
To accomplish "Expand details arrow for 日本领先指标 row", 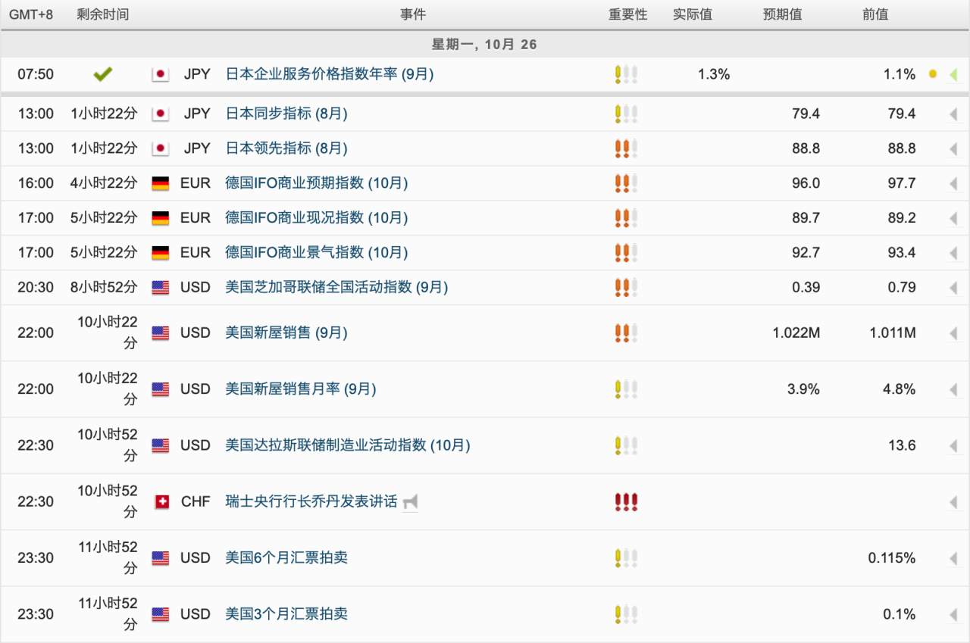I will point(953,149).
